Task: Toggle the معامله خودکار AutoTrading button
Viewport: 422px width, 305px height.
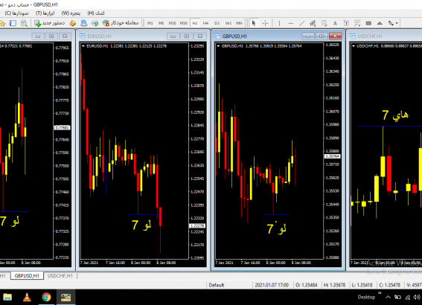Action: pyautogui.click(x=121, y=23)
